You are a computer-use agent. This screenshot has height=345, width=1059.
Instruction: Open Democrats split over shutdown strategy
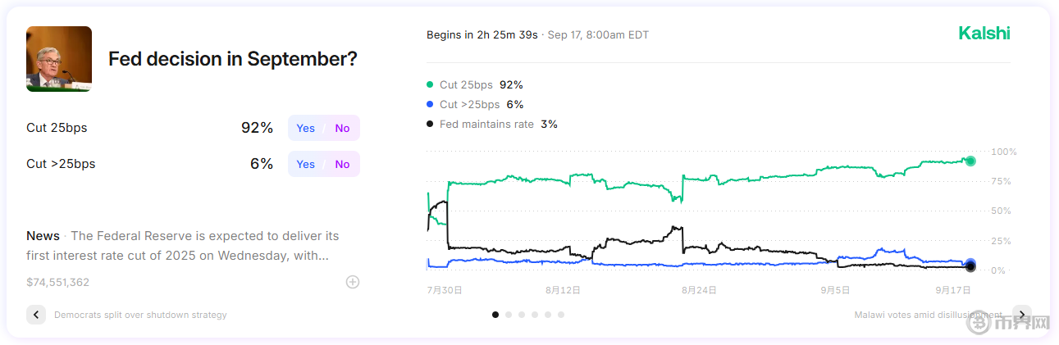click(140, 315)
